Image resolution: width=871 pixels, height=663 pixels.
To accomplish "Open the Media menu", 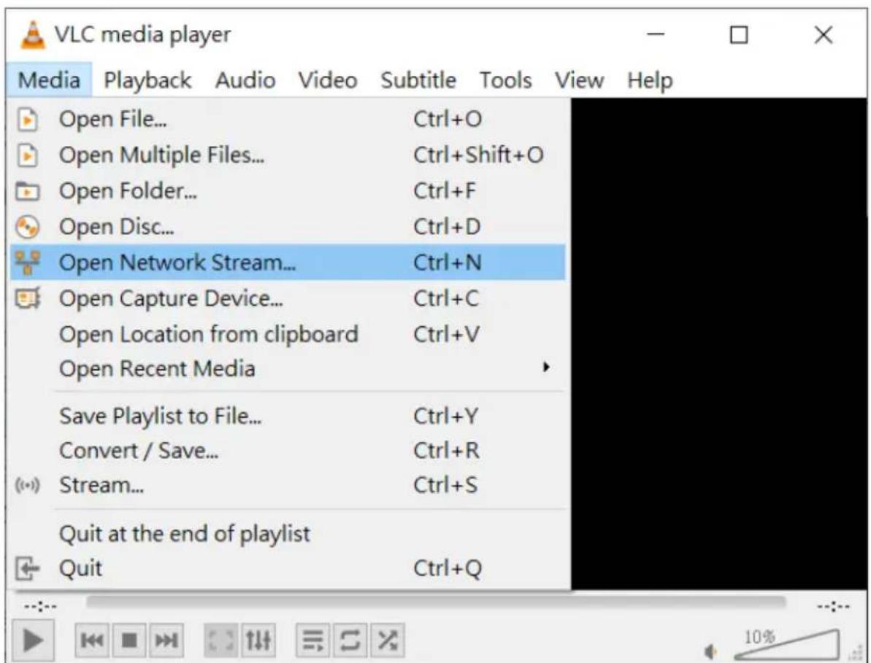I will [x=49, y=80].
